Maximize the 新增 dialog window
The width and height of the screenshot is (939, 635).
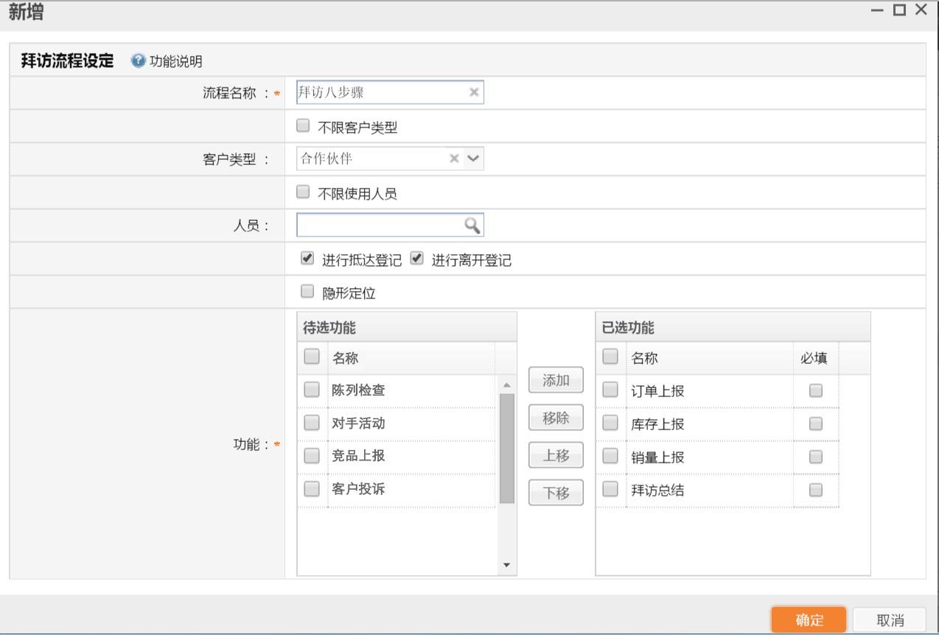click(898, 10)
